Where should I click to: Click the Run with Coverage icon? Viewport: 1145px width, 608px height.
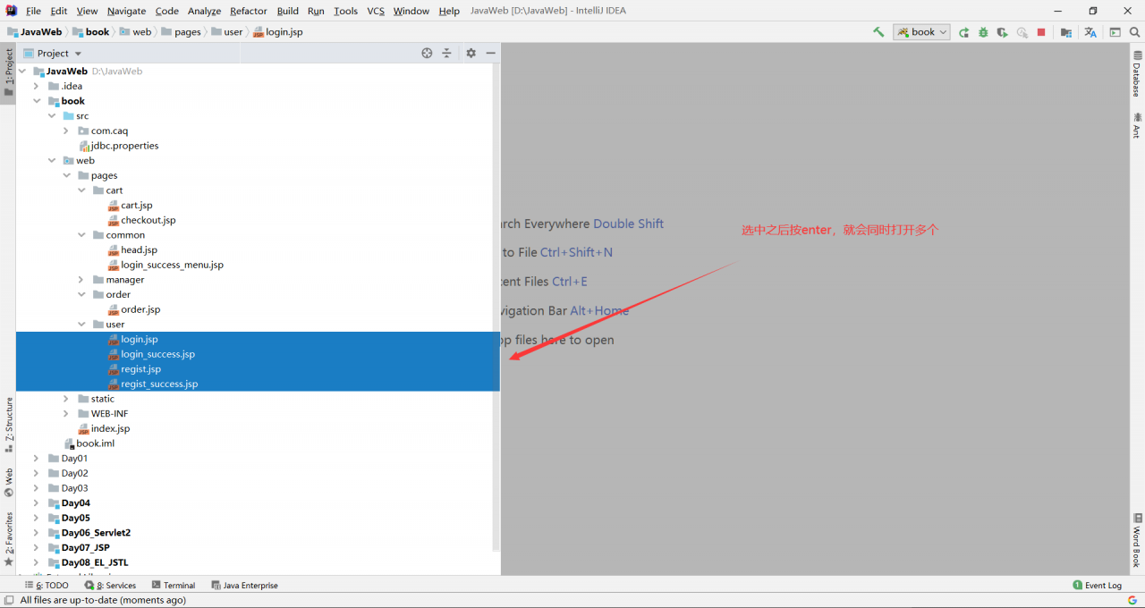pos(1002,32)
